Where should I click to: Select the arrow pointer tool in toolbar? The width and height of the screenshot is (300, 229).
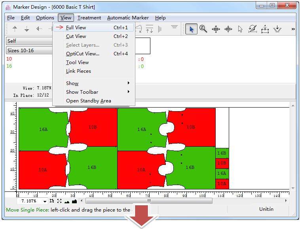[x=192, y=29]
